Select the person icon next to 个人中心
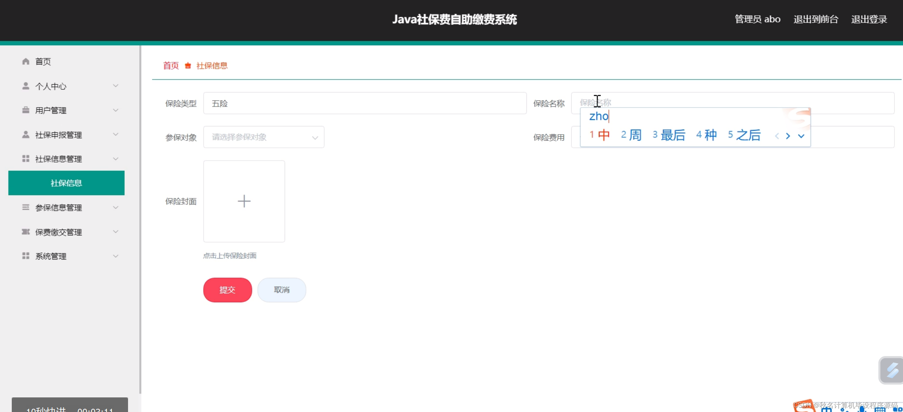Screen dimensions: 903x412 (25, 85)
